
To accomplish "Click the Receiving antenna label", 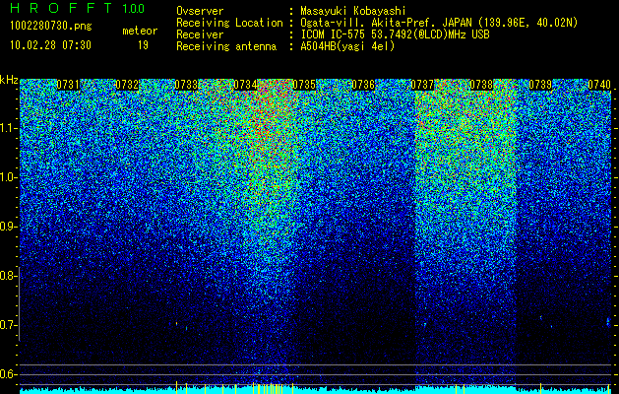I will click(x=226, y=46).
